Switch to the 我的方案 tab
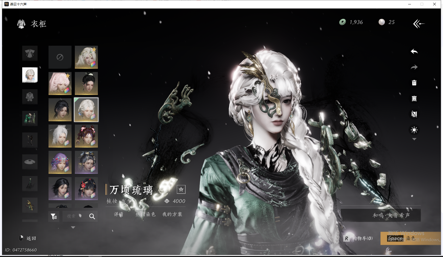This screenshot has height=257, width=443. [x=172, y=214]
